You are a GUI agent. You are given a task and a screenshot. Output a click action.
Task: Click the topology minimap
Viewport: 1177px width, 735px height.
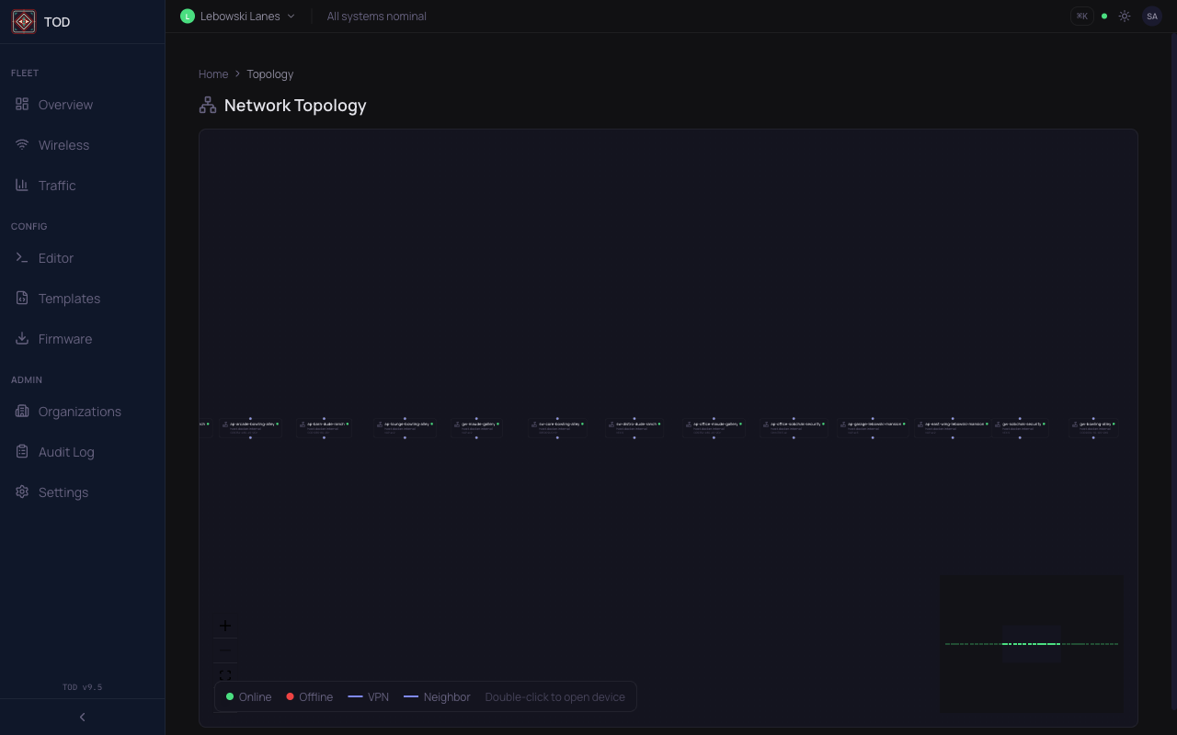[x=1032, y=644]
